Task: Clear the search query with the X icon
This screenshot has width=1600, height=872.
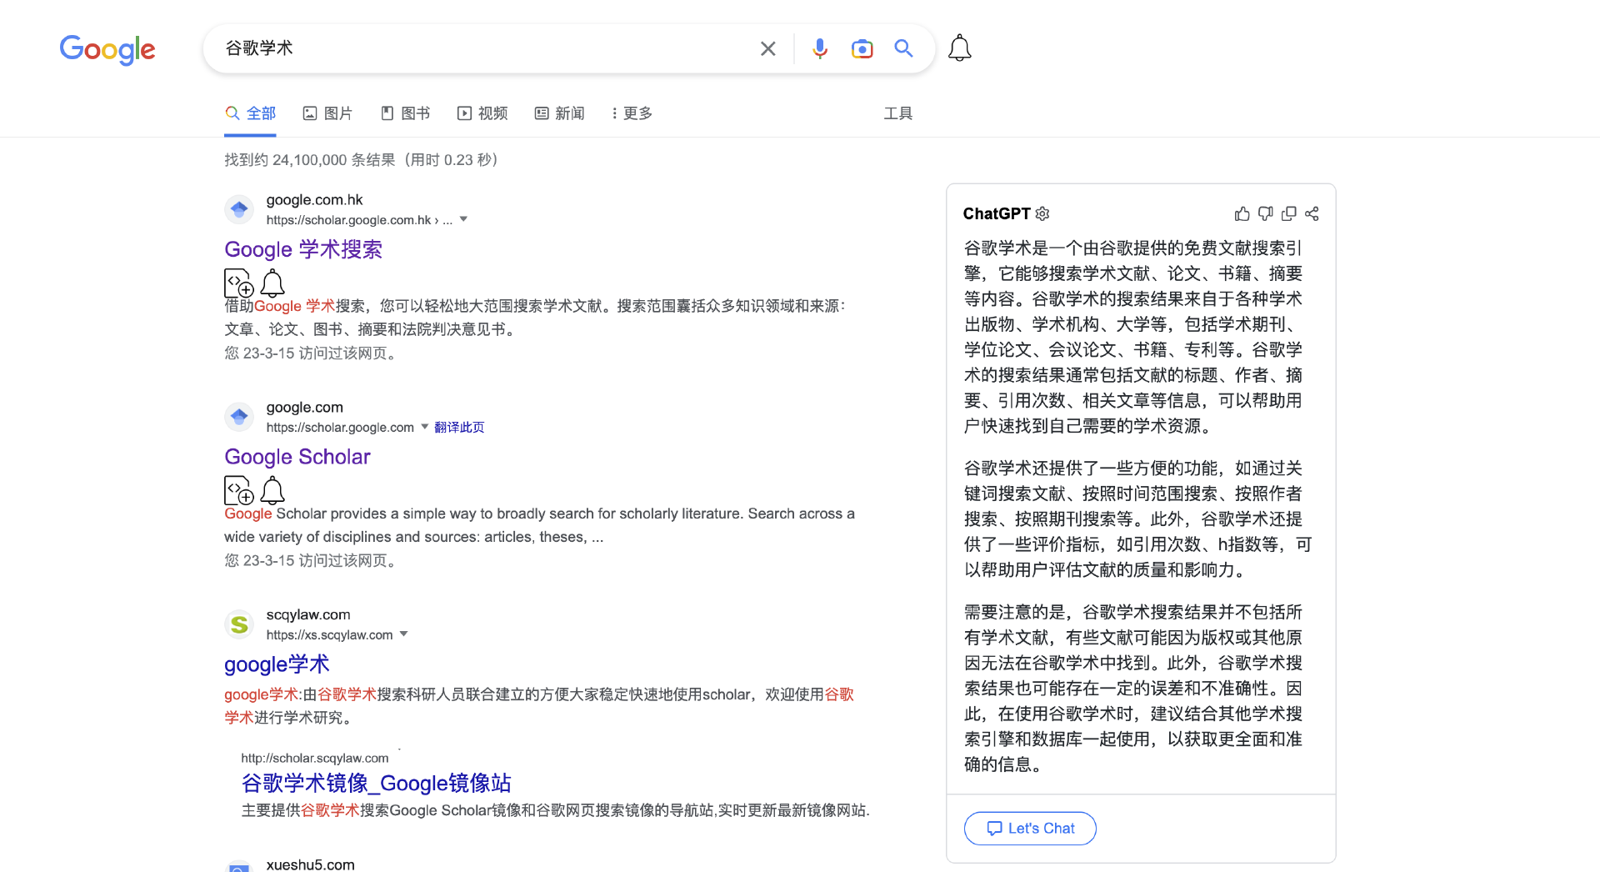Action: point(767,48)
